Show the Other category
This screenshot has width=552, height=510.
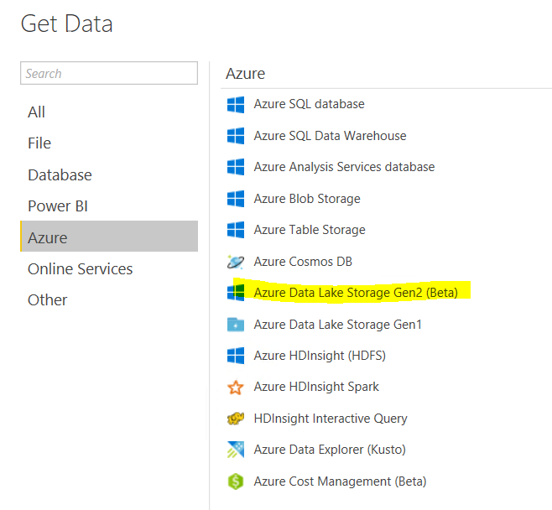(x=48, y=300)
